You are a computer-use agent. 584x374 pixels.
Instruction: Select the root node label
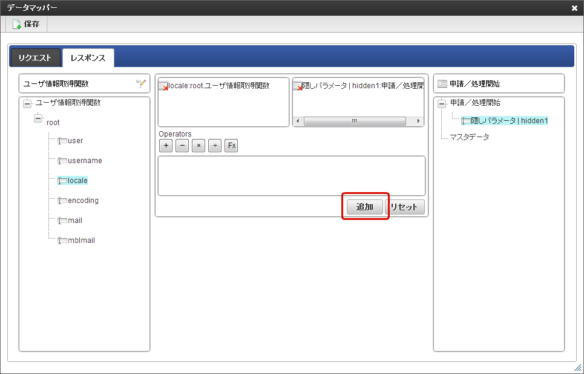point(53,123)
